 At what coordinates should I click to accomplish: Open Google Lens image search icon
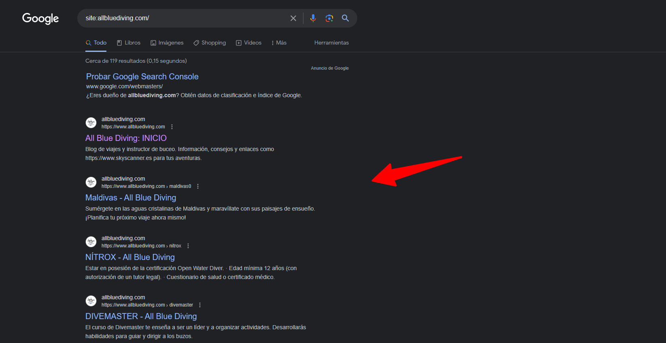(329, 18)
